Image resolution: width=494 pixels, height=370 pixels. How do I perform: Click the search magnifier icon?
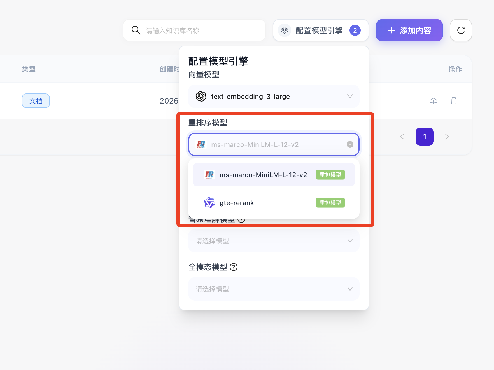tap(136, 30)
